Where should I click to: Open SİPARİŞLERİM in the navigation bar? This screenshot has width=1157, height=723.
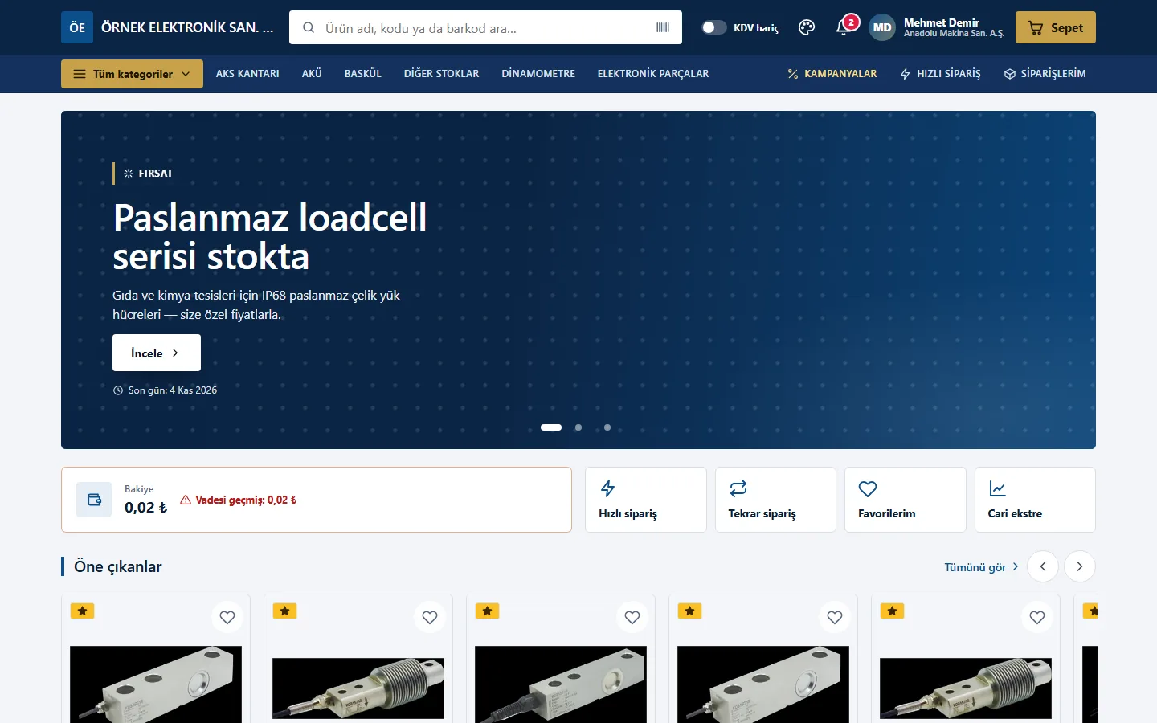pyautogui.click(x=1045, y=74)
